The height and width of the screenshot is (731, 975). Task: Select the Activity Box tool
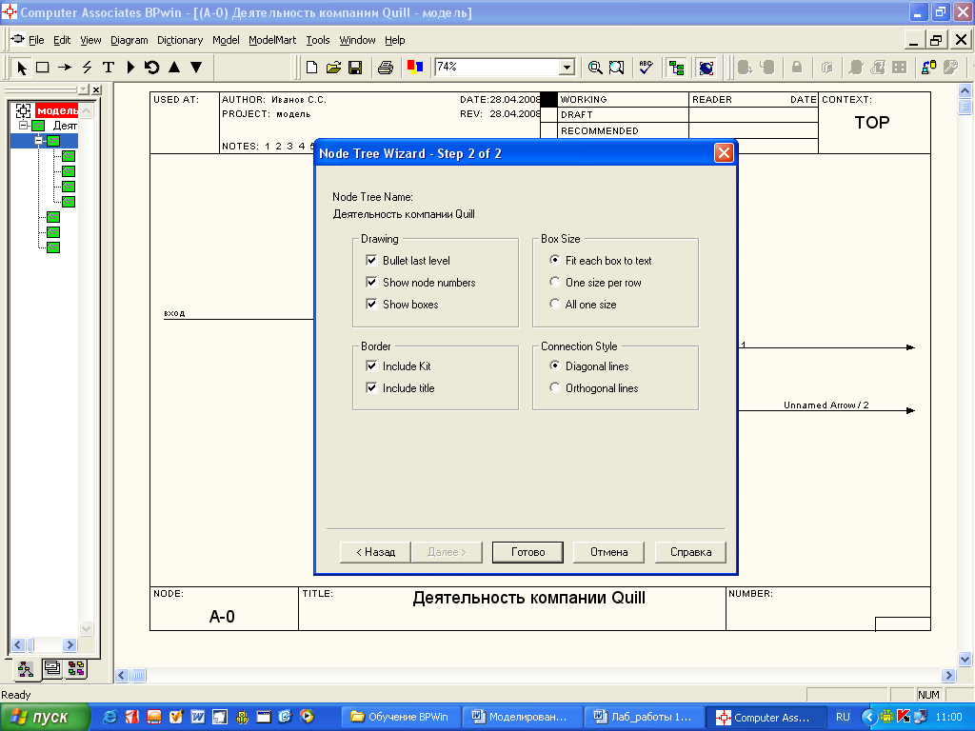point(42,68)
